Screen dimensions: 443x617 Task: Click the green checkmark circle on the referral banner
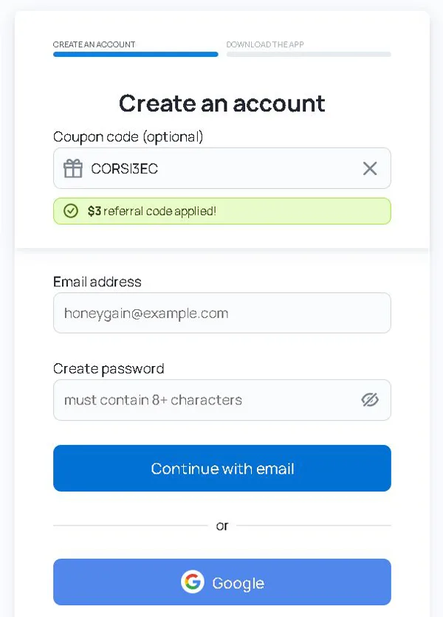coord(70,211)
